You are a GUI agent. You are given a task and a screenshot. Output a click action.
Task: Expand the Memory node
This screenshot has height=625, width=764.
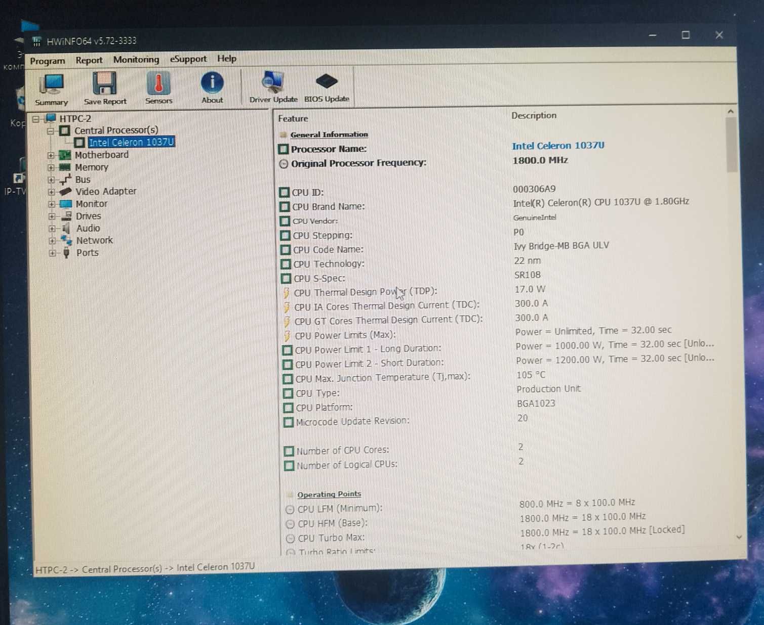pyautogui.click(x=51, y=168)
